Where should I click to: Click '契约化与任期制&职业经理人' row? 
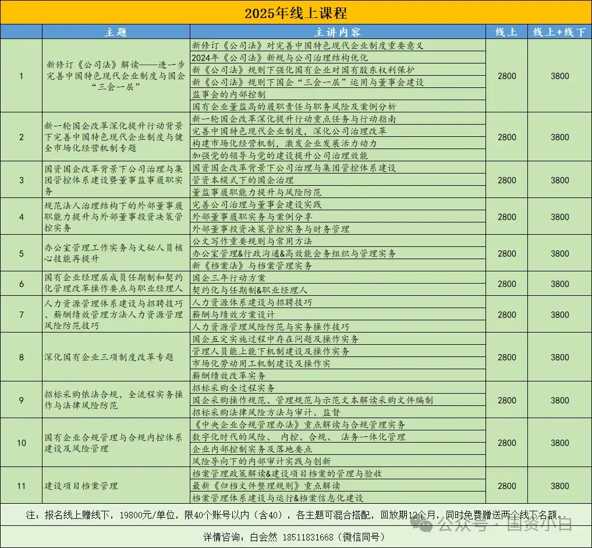[x=338, y=289]
